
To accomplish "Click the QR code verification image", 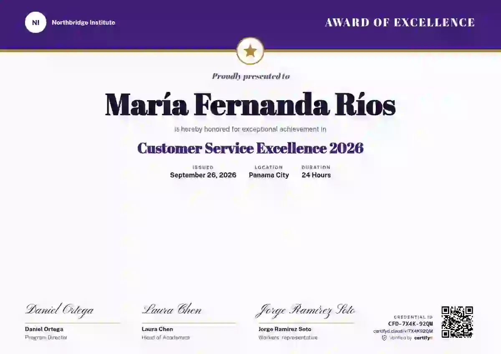I will coord(457,322).
